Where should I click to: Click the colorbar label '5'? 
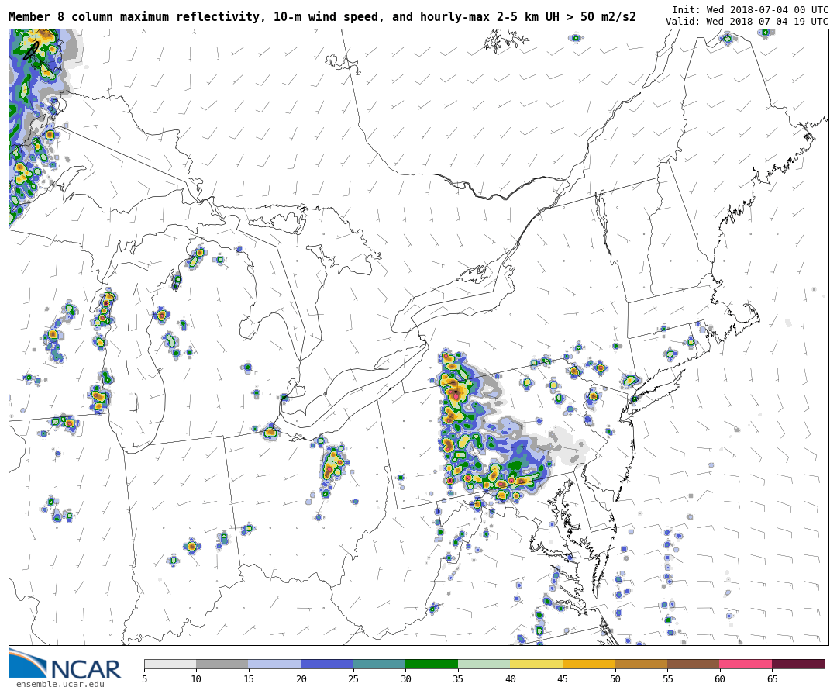click(x=144, y=678)
